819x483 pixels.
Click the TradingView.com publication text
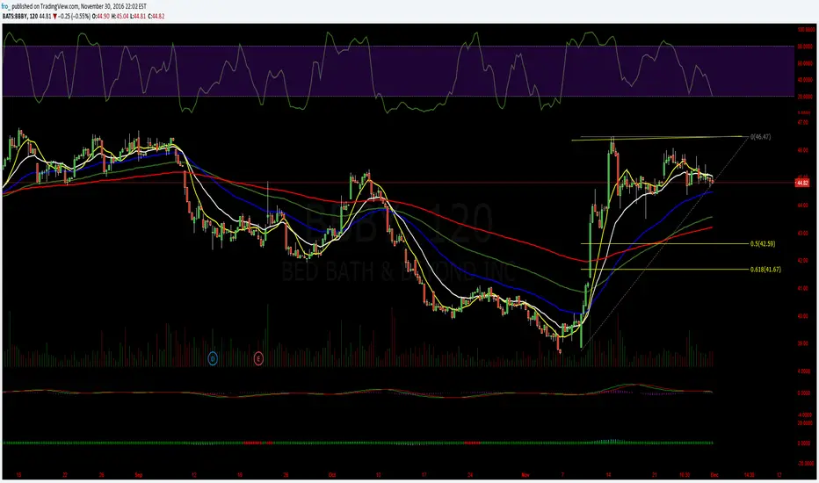(59, 6)
